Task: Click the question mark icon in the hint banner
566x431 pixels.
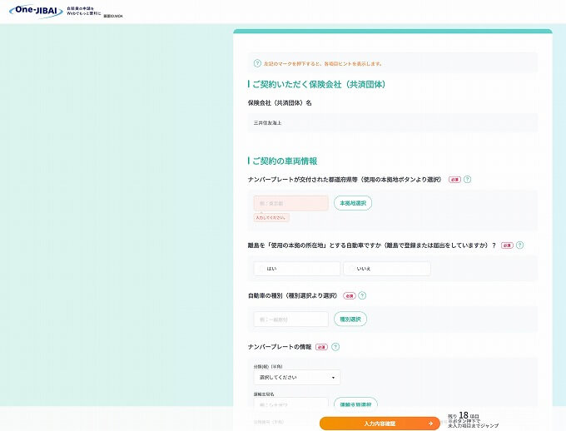Action: coord(257,63)
